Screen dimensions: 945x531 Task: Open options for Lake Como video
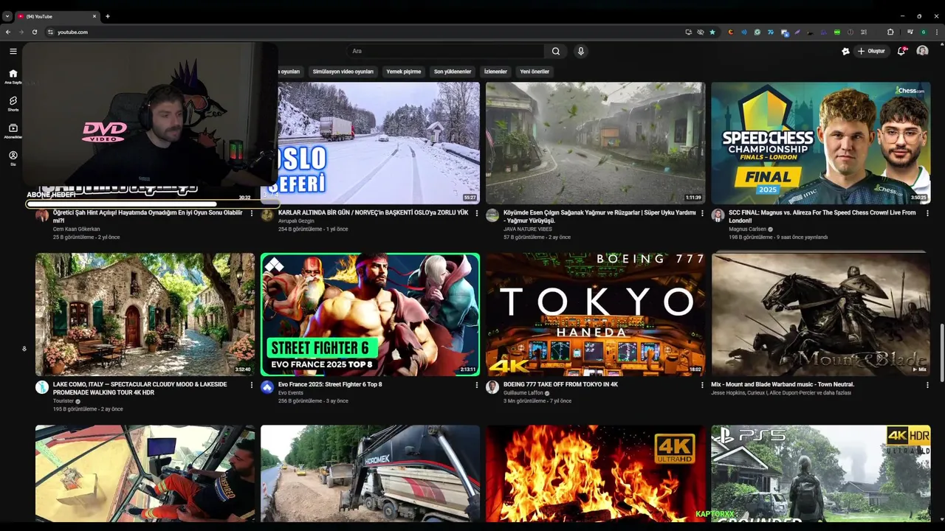[x=251, y=385]
